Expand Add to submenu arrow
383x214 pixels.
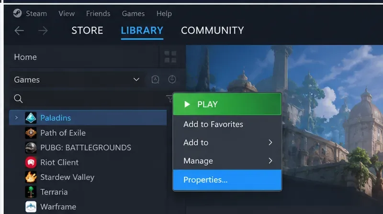[270, 142]
